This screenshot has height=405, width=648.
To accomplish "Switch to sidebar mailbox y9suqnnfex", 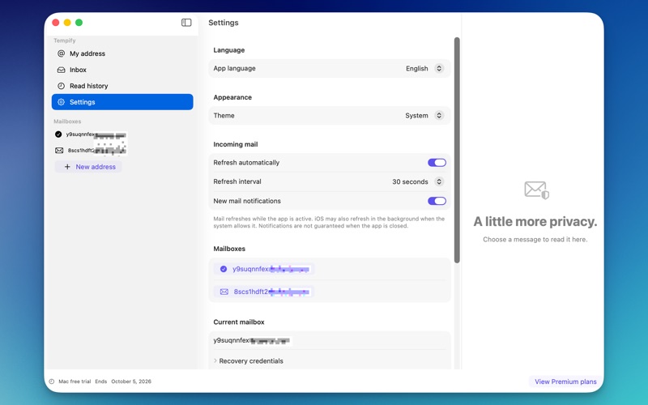I will [91, 134].
